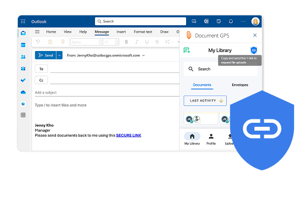Expand the Send options arrow
Image resolution: width=297 pixels, height=198 pixels.
coord(59,55)
